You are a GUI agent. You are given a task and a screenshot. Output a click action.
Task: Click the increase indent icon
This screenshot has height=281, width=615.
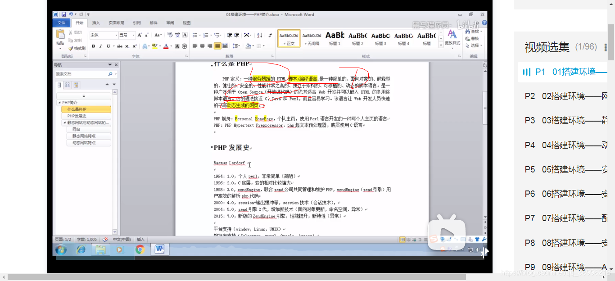[x=237, y=35]
